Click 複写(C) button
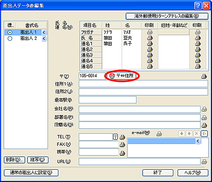Image resolution: width=212 pixels, height=182 pixels. point(38,160)
